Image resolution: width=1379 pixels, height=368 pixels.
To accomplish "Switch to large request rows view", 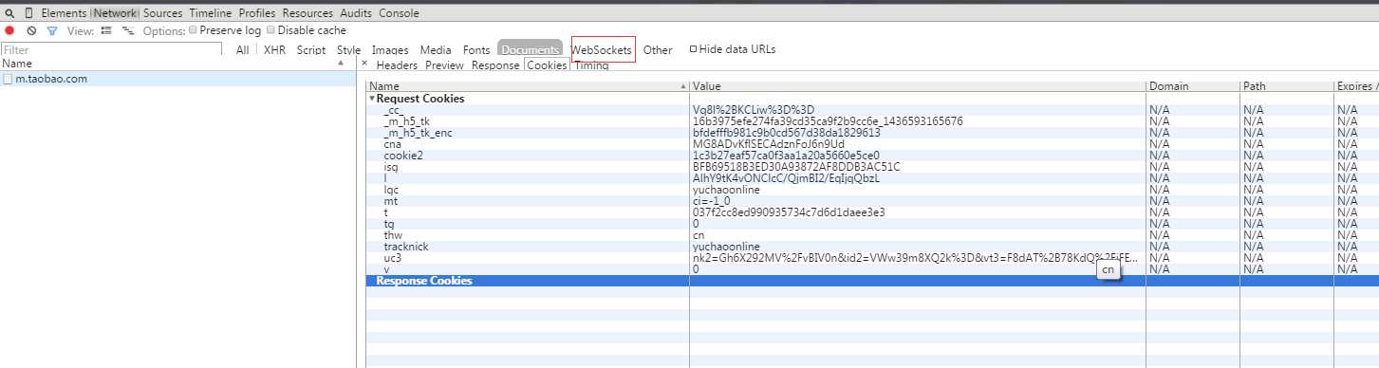I will click(105, 30).
